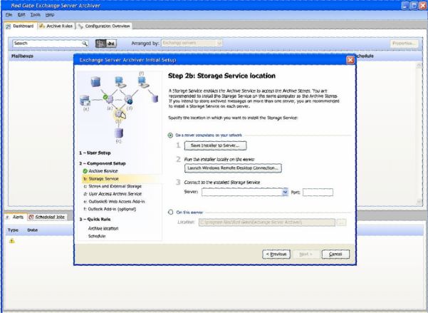
Task: Click the Previous button
Action: pos(276,255)
